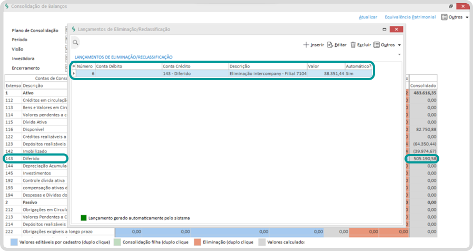Click the Inserir plus icon
Image resolution: width=473 pixels, height=251 pixels.
point(307,45)
